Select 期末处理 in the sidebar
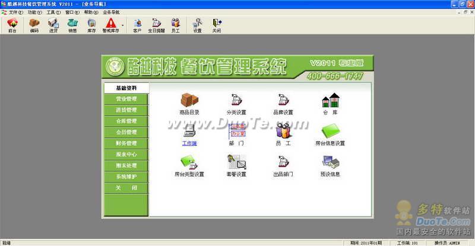 126,166
